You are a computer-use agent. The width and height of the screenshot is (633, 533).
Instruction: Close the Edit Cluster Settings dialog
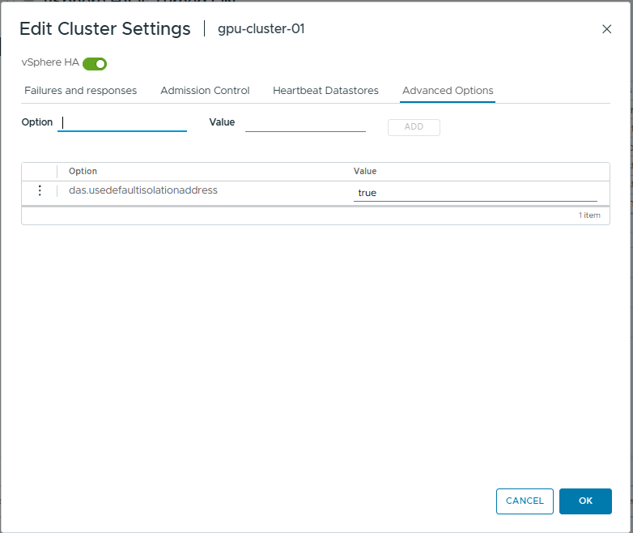click(x=606, y=29)
